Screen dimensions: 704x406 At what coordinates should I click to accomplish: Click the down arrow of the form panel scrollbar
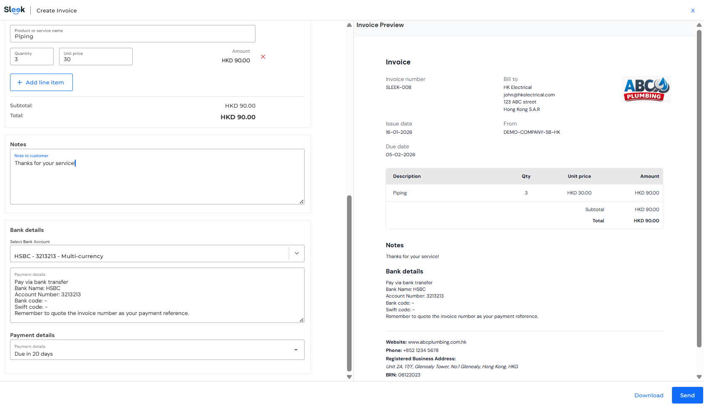coord(349,377)
